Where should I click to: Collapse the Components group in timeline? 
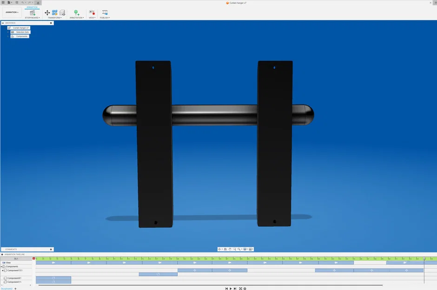tap(1, 267)
